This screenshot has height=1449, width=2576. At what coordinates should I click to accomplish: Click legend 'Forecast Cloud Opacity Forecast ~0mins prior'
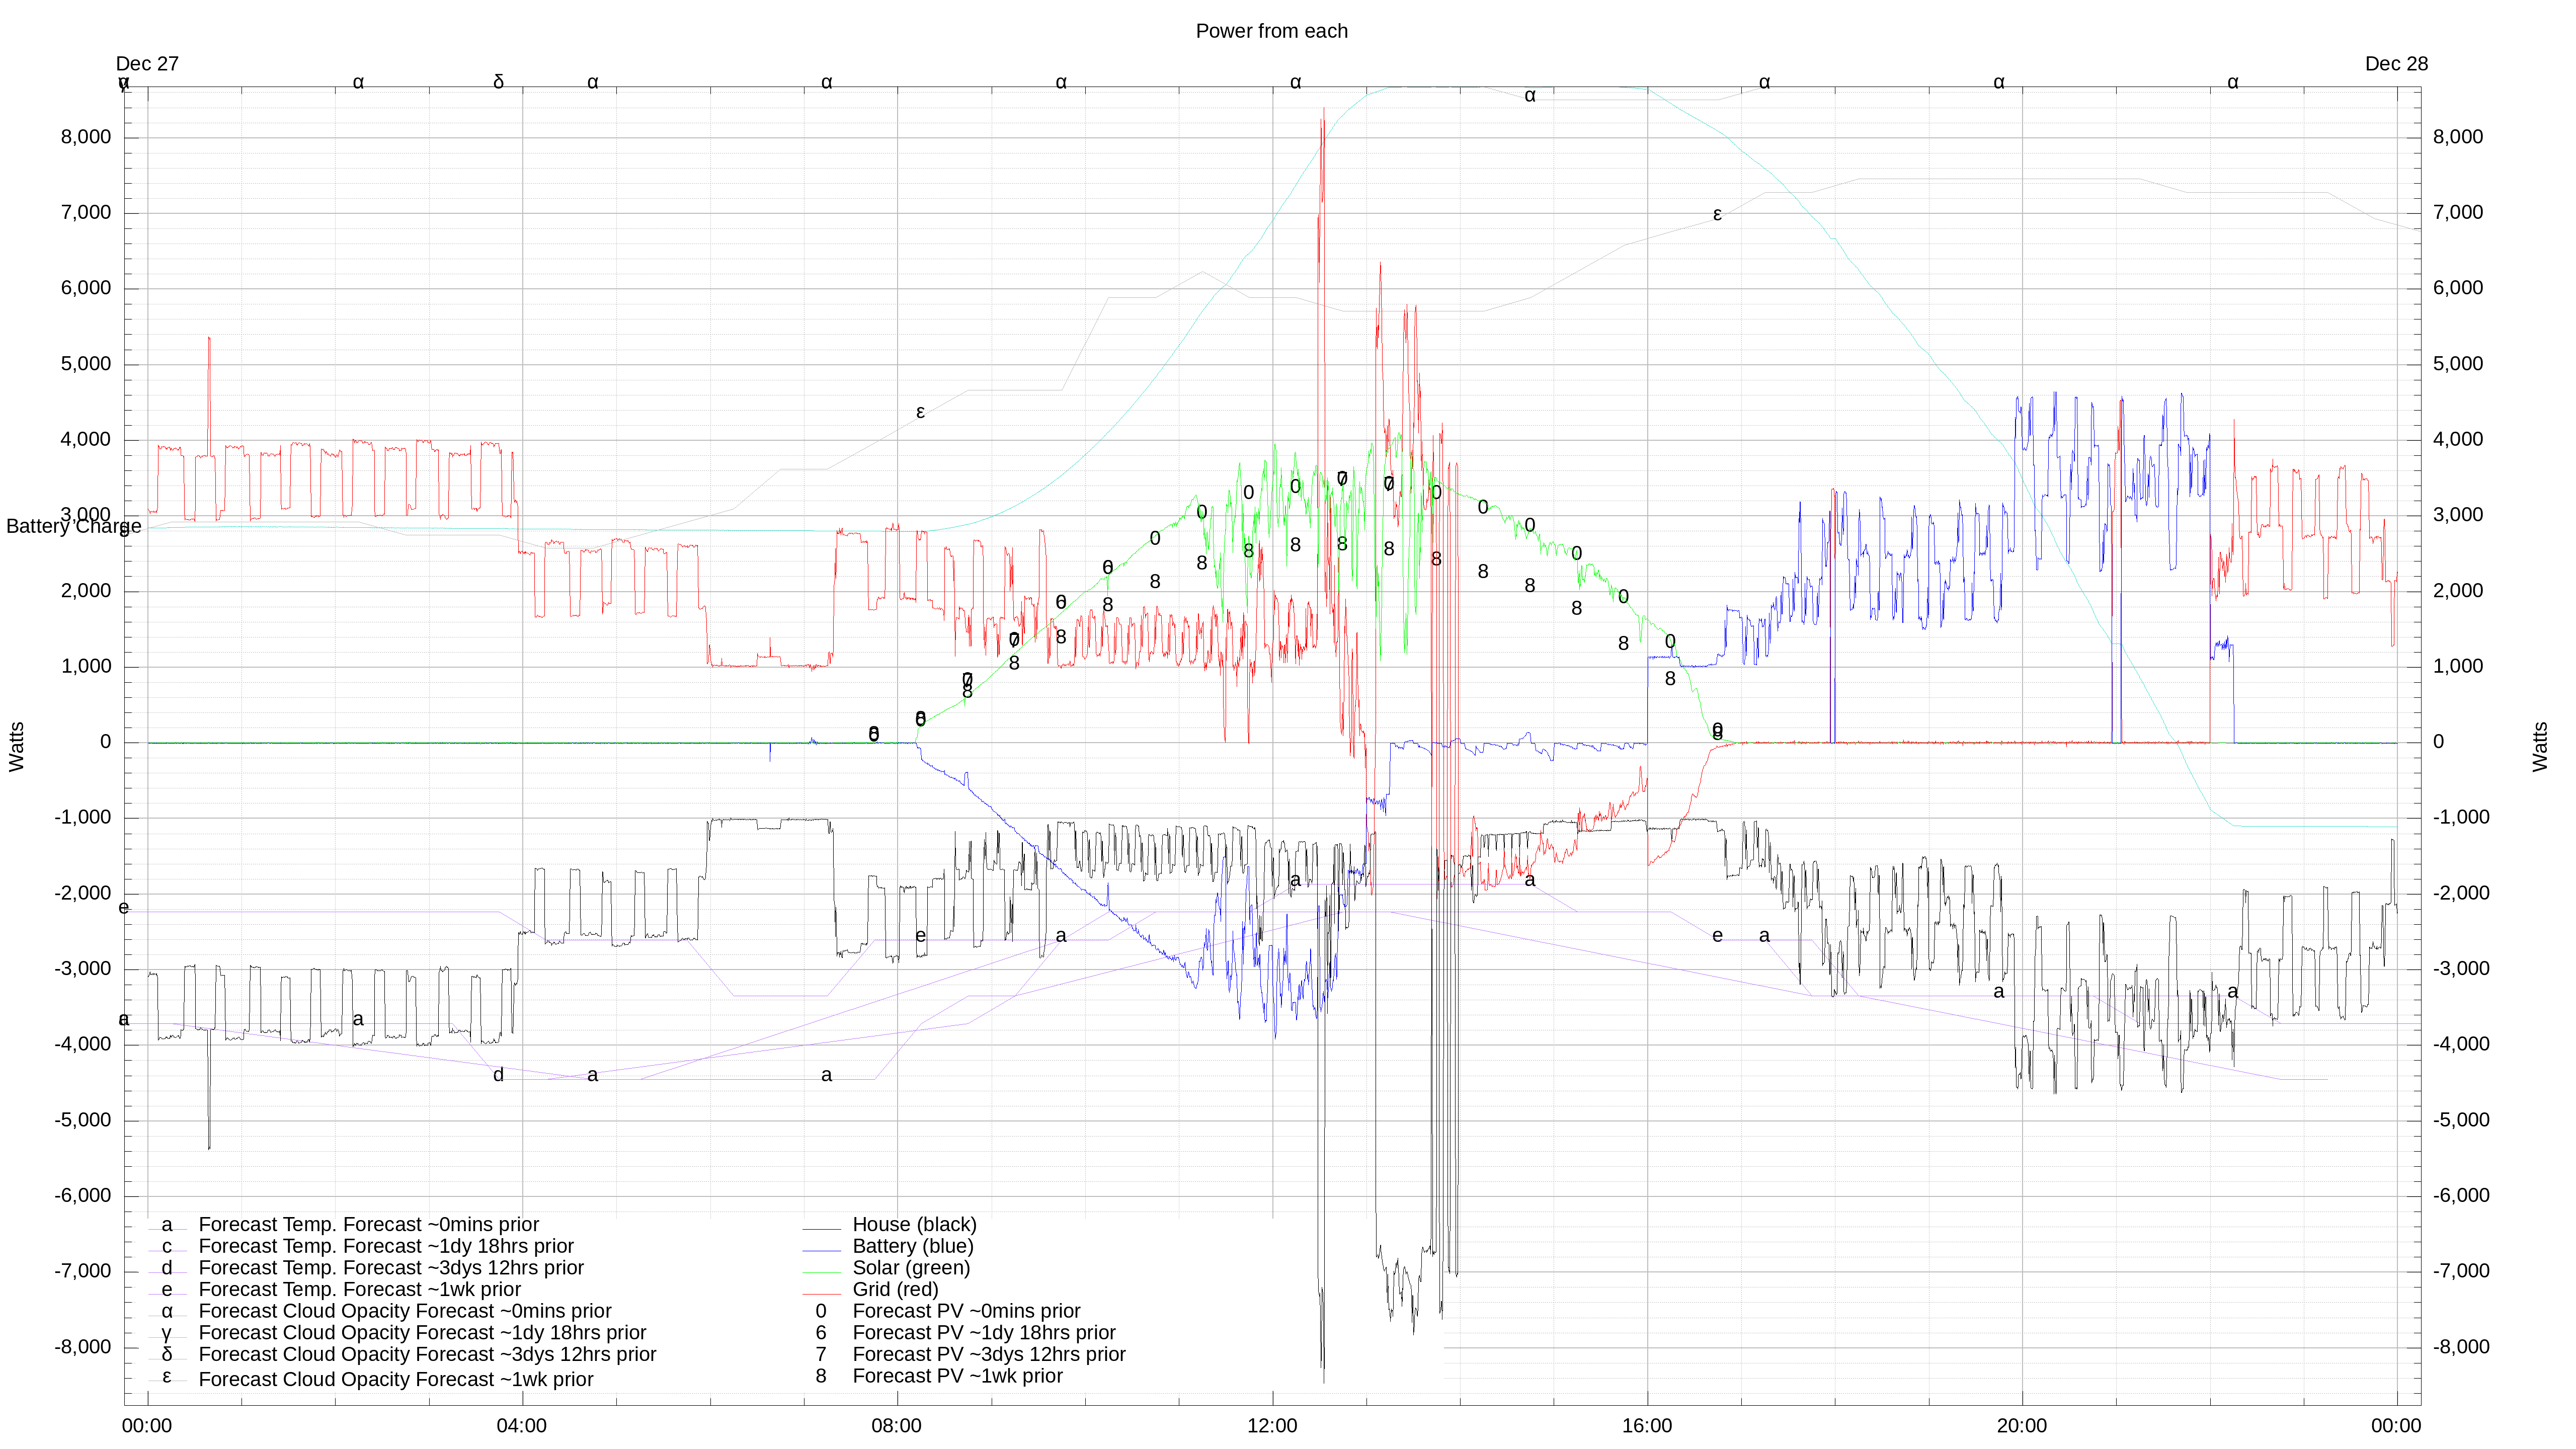point(405,1311)
